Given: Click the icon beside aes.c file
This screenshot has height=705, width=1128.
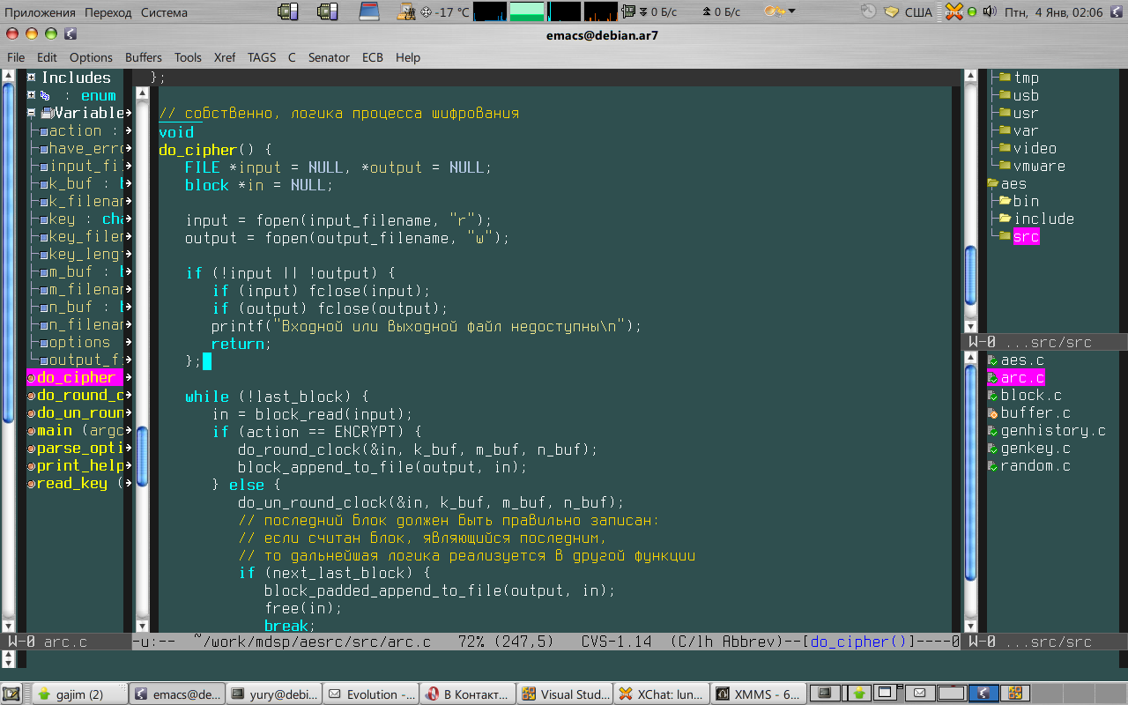Looking at the screenshot, I should click(992, 360).
